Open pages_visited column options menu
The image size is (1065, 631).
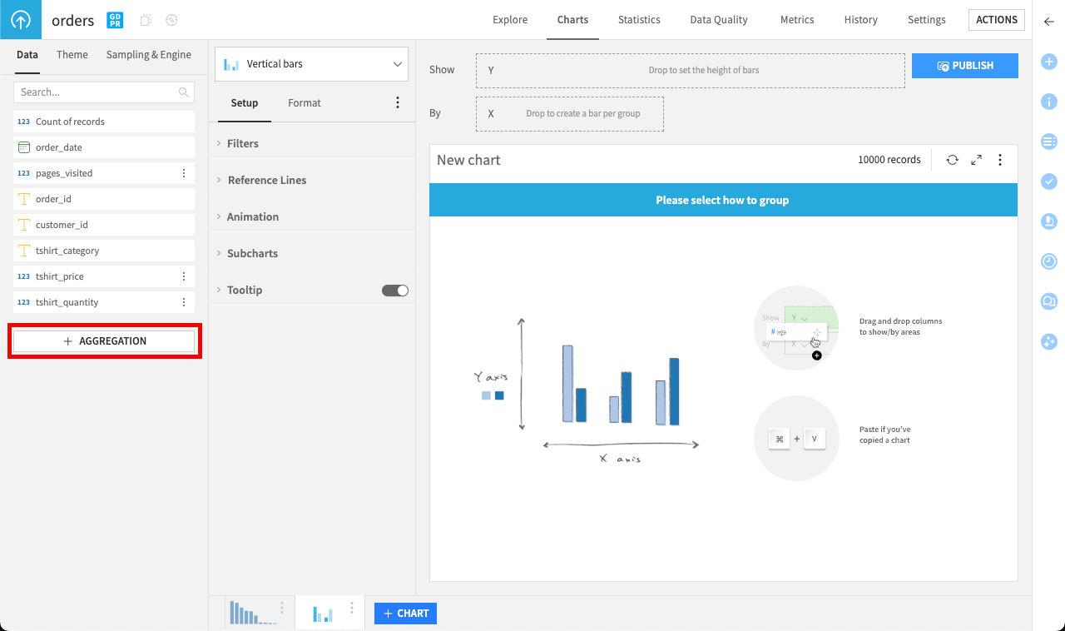click(184, 173)
